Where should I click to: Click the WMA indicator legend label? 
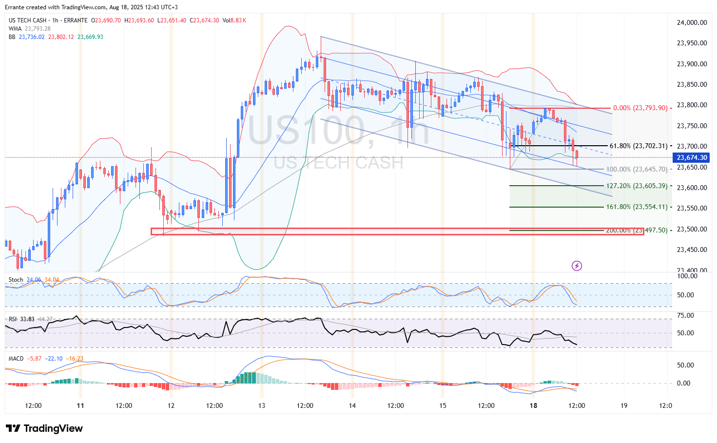tap(15, 29)
